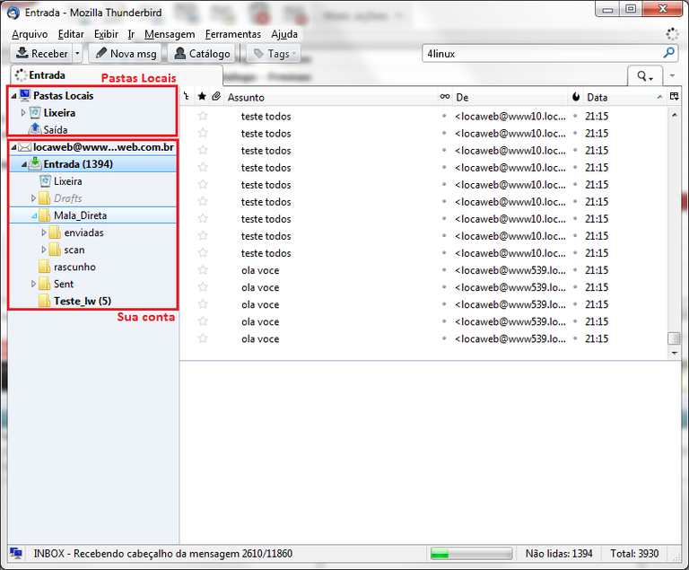Switch to the Entrada tab
This screenshot has height=570, width=689.
[117, 75]
